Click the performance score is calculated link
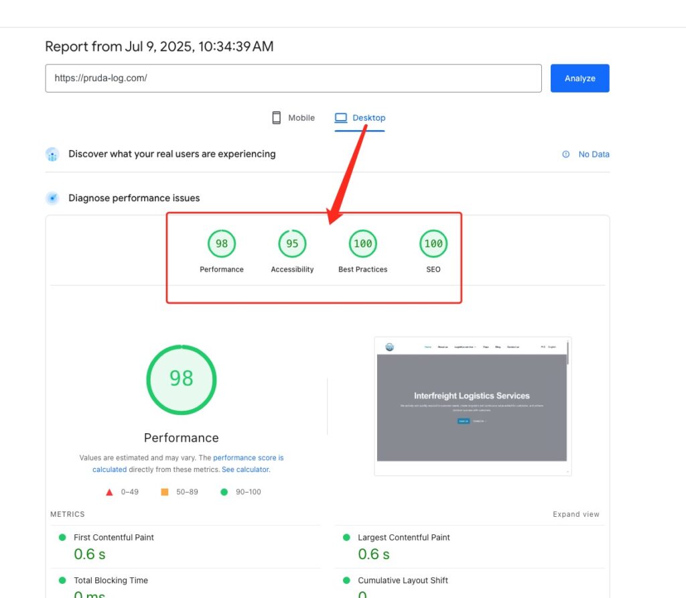686x598 pixels. (x=248, y=457)
